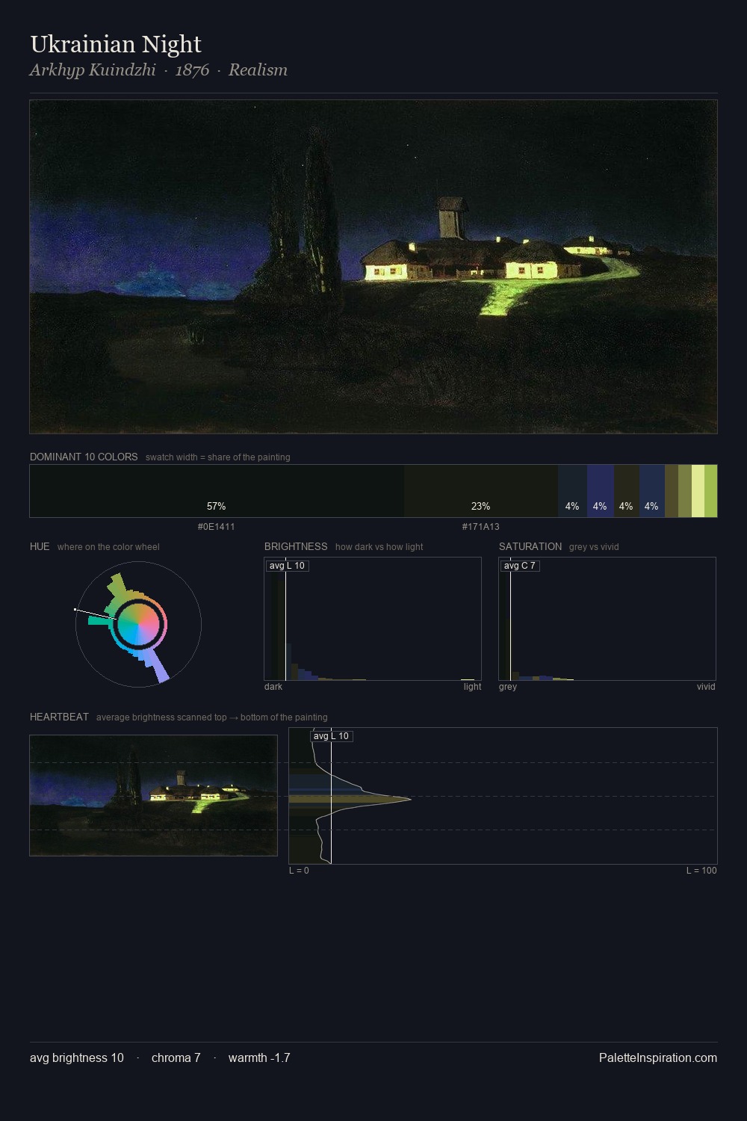Pick the dark brown-olive 4% swatch
Viewport: 747px width, 1121px height.
627,491
